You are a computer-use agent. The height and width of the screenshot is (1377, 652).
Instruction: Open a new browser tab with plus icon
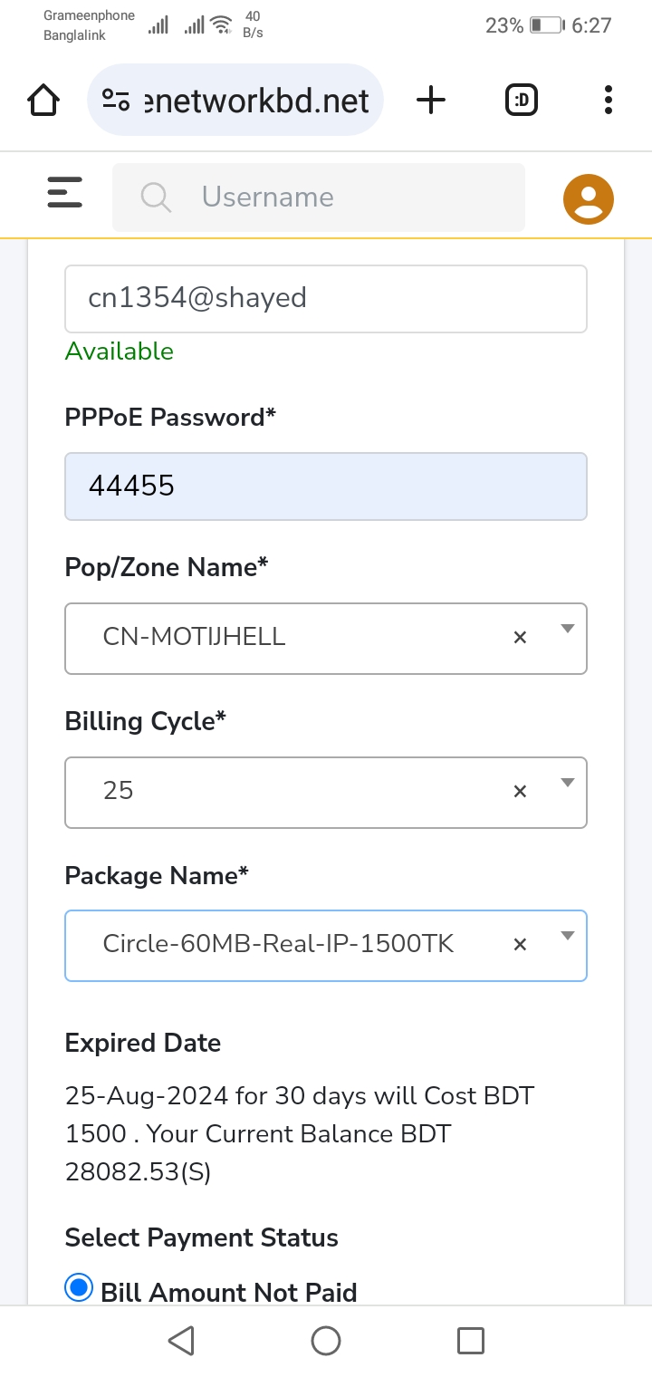[x=431, y=100]
